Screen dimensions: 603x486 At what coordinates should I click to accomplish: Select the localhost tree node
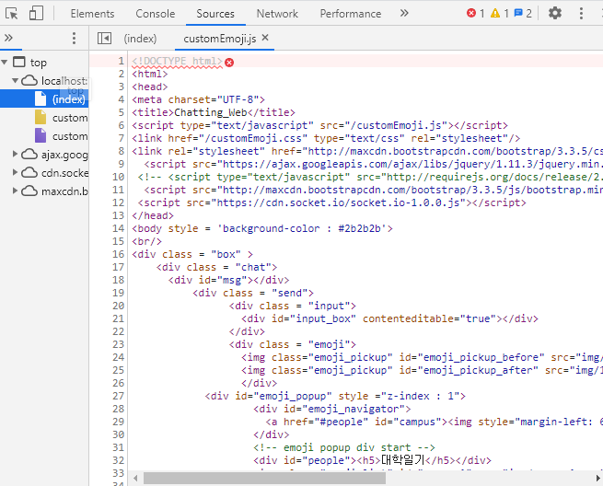coord(64,81)
